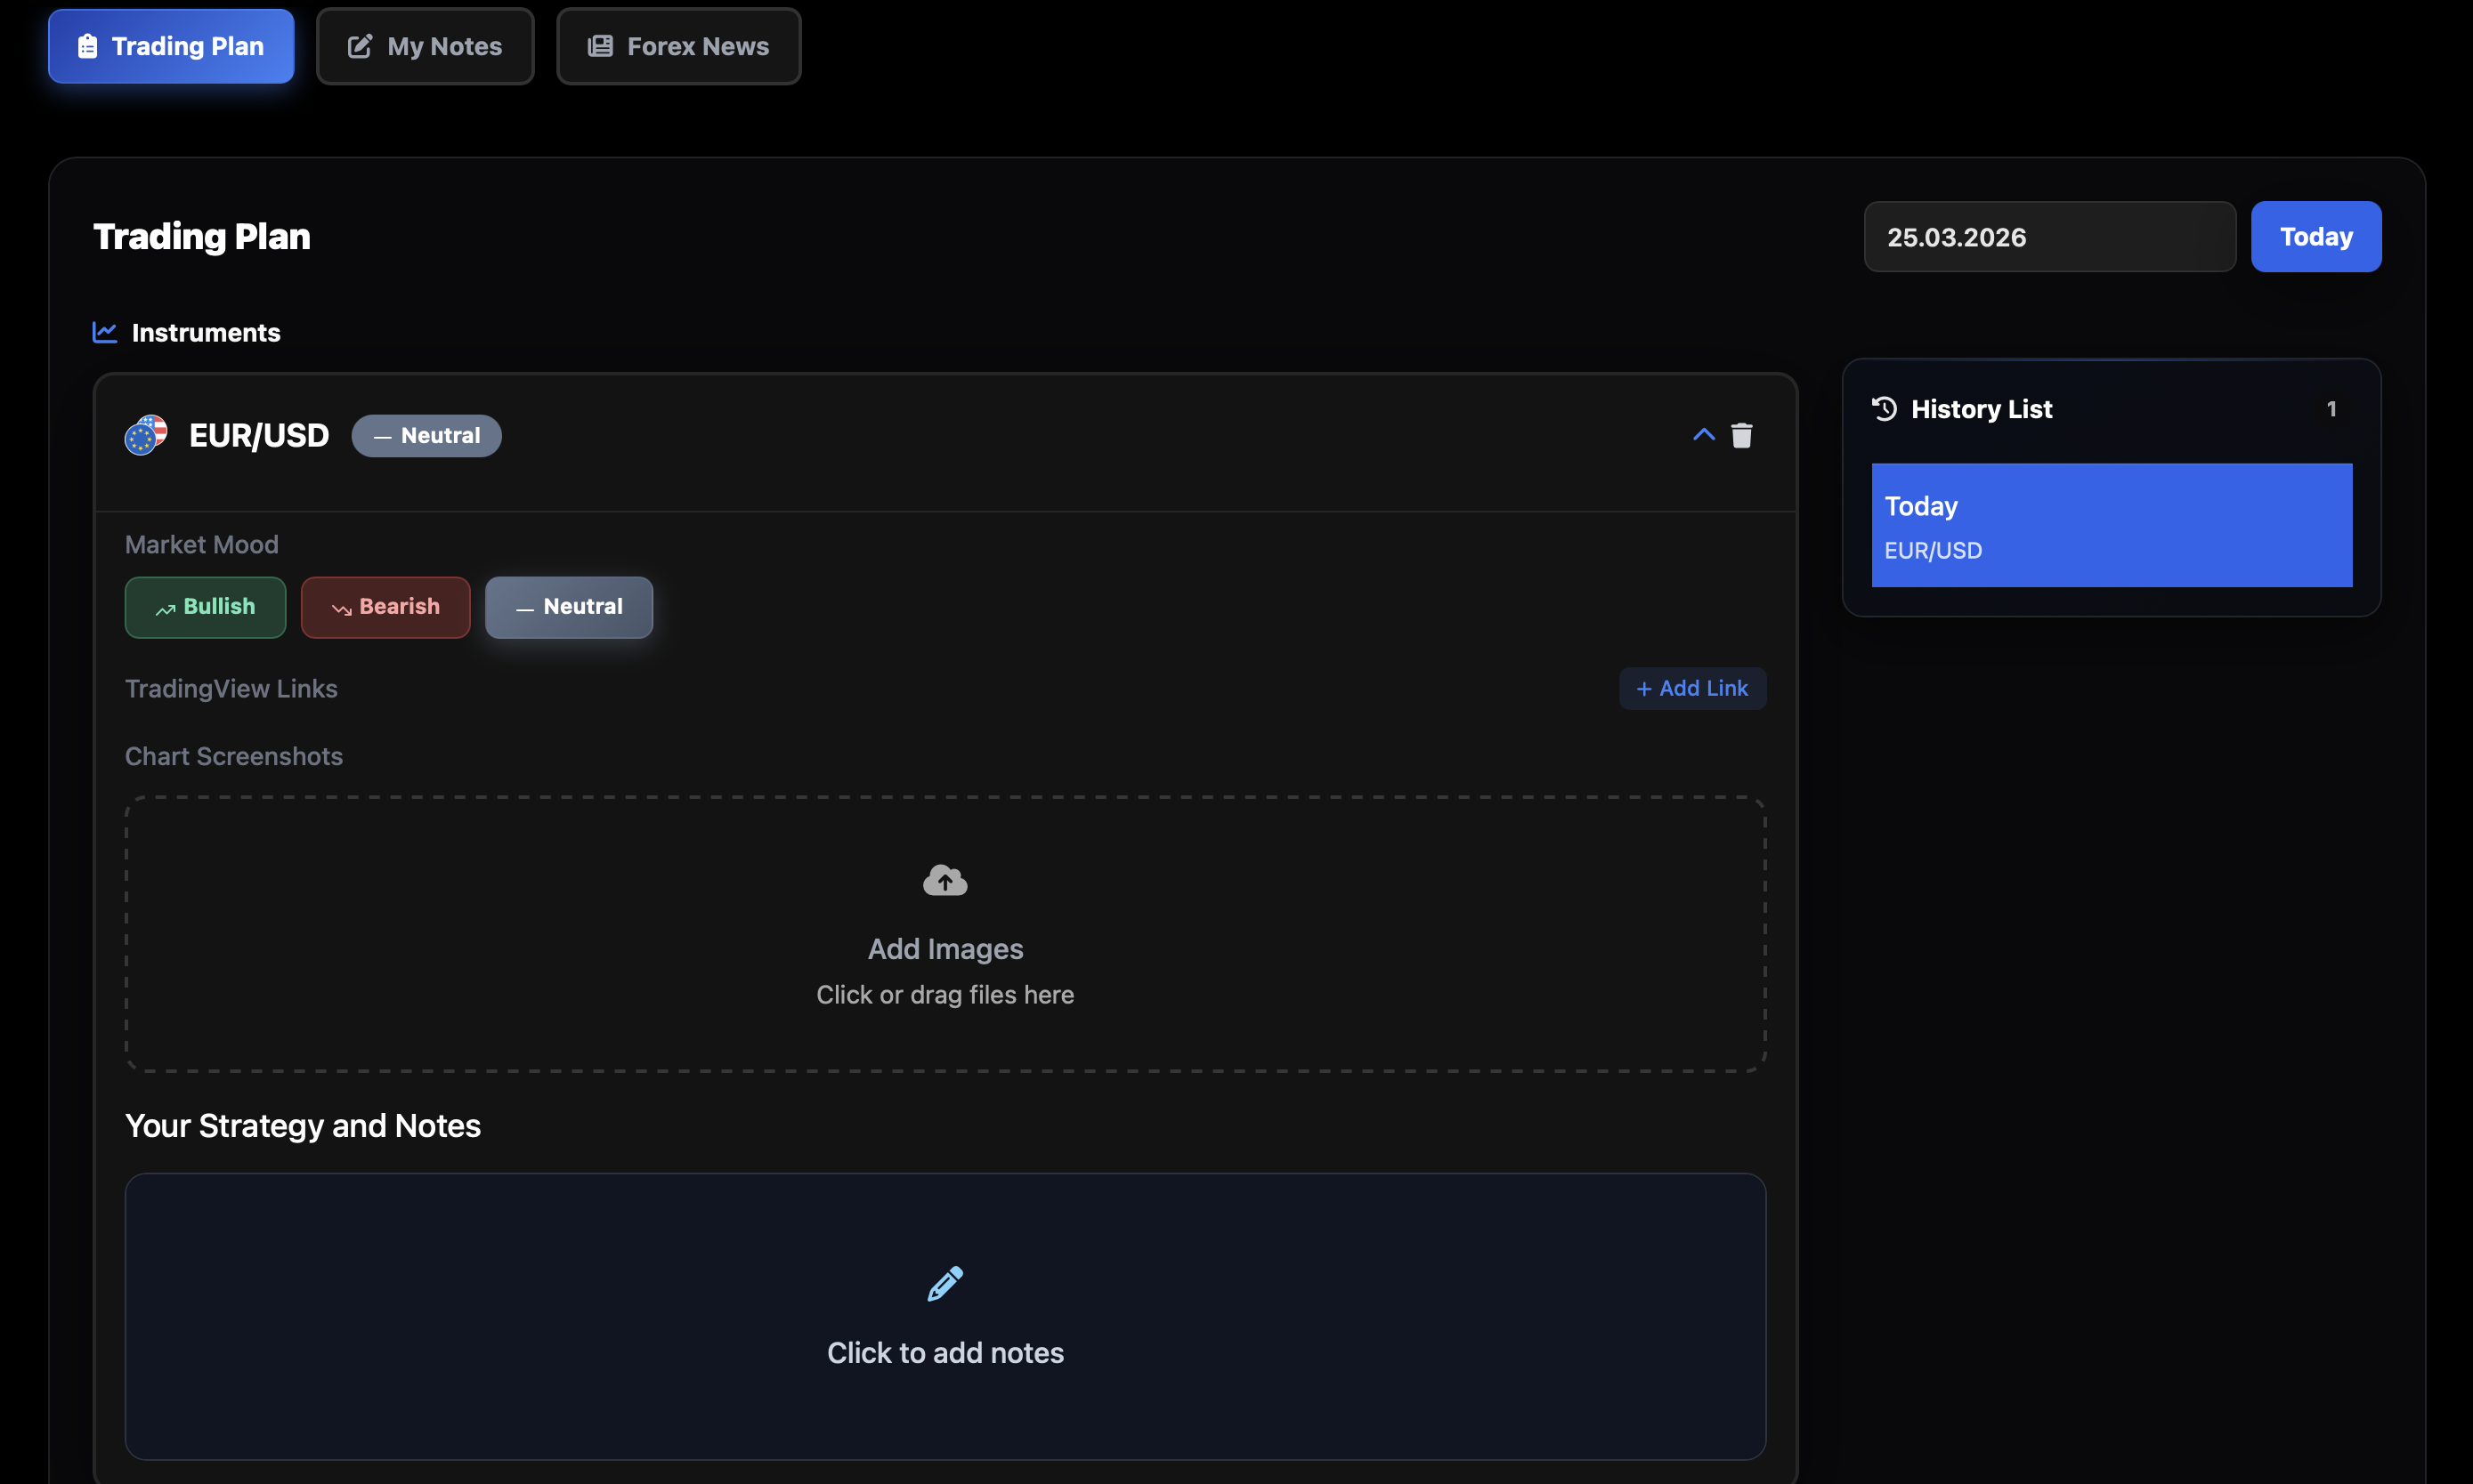The width and height of the screenshot is (2473, 1484).
Task: Click the Add Images drop zone text
Action: [945, 949]
